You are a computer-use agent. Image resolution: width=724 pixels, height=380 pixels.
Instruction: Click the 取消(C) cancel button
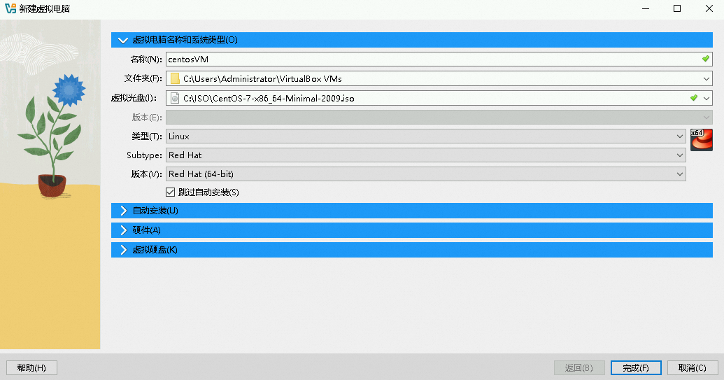pyautogui.click(x=692, y=367)
